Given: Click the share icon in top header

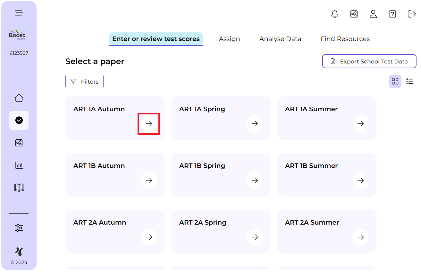Looking at the screenshot, I should click(354, 14).
